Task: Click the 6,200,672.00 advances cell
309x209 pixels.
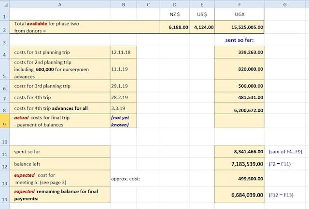Action: [239, 109]
